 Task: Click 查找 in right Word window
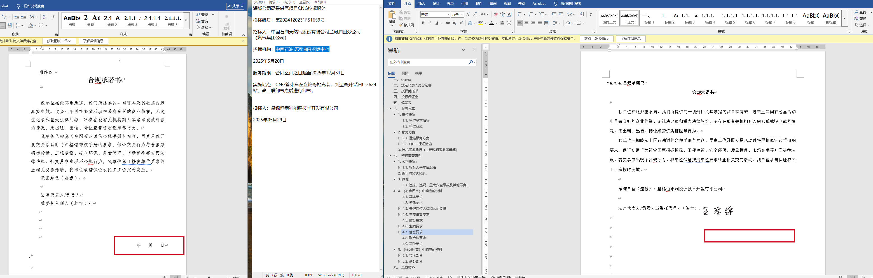tap(860, 12)
